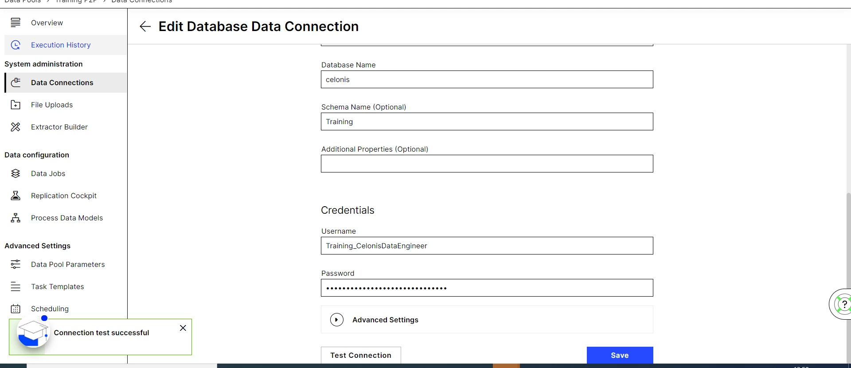Click the Data Connections plug icon
Viewport: 851px width, 368px height.
tap(16, 82)
